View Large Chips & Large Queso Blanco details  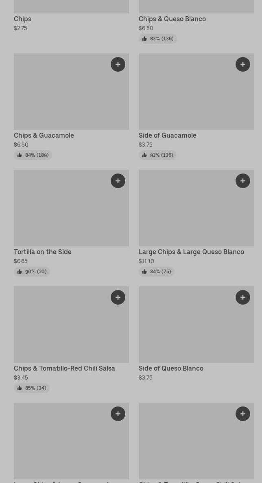pos(191,252)
